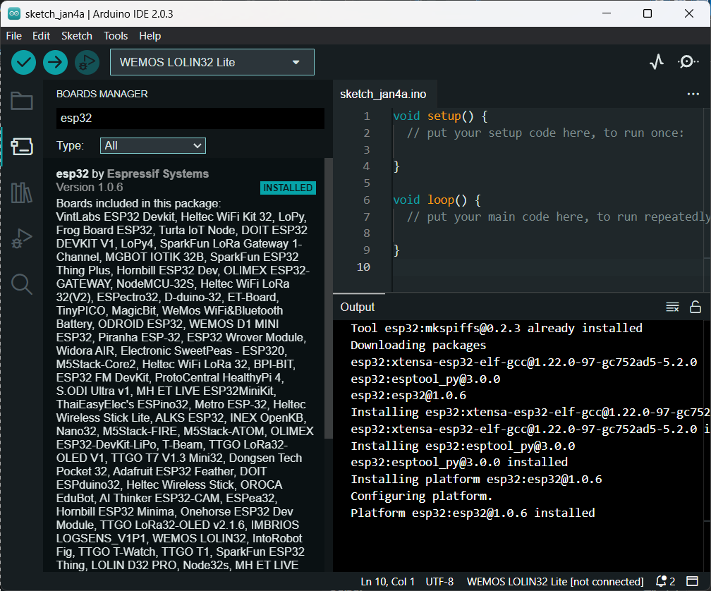Open the File menu
Viewport: 711px width, 591px height.
13,36
